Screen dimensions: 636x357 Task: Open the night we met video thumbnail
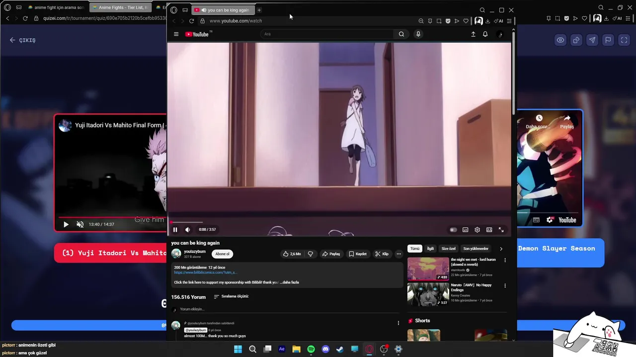[428, 269]
